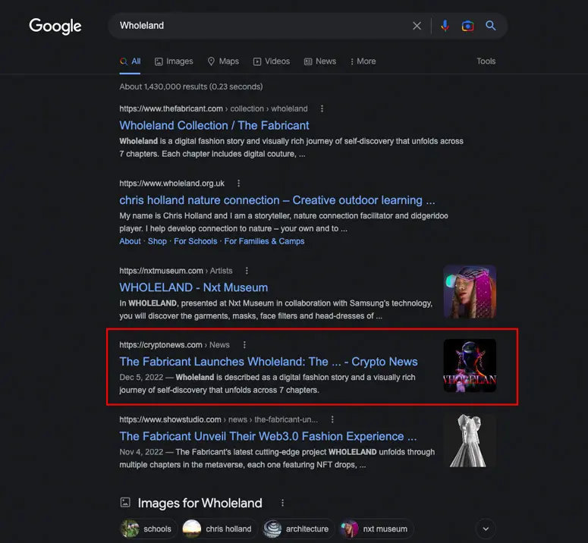
Task: Click into the Wholeland search field
Action: [263, 26]
